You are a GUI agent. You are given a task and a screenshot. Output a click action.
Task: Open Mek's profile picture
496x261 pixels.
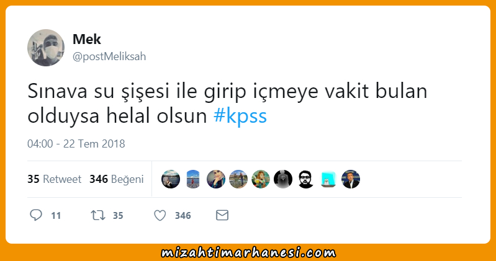[46, 48]
